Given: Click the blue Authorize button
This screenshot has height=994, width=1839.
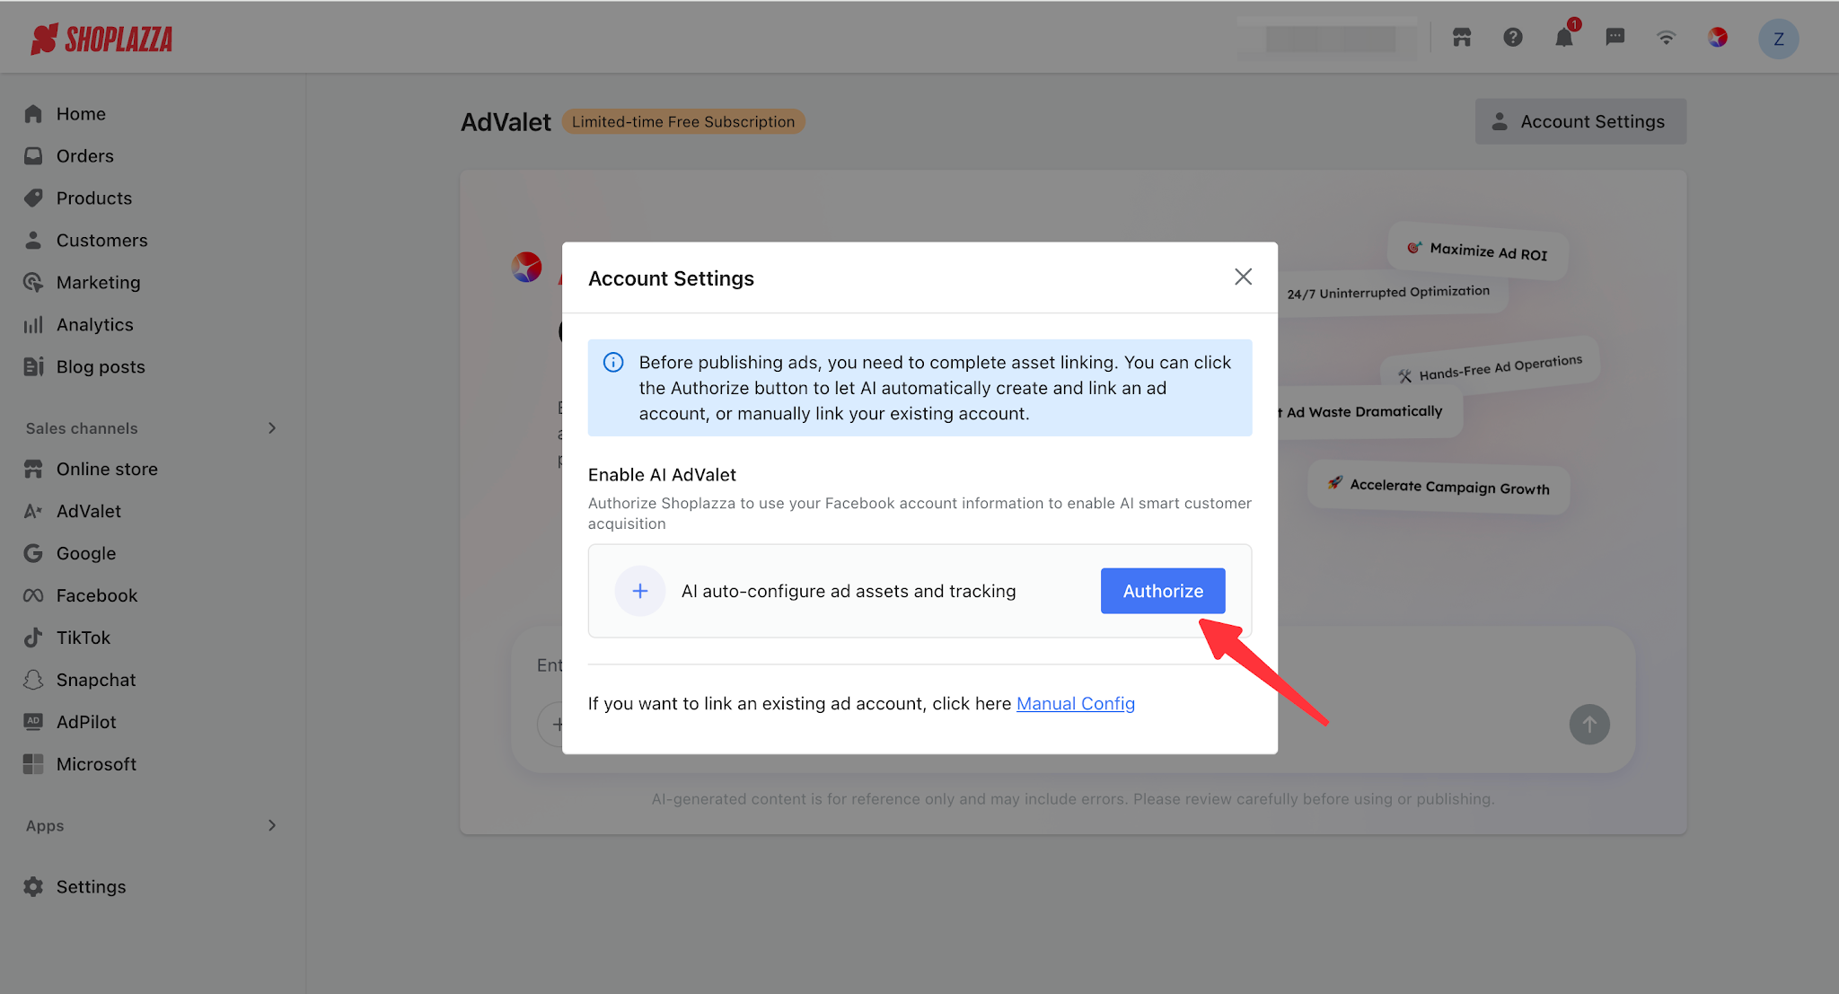Looking at the screenshot, I should (1162, 591).
